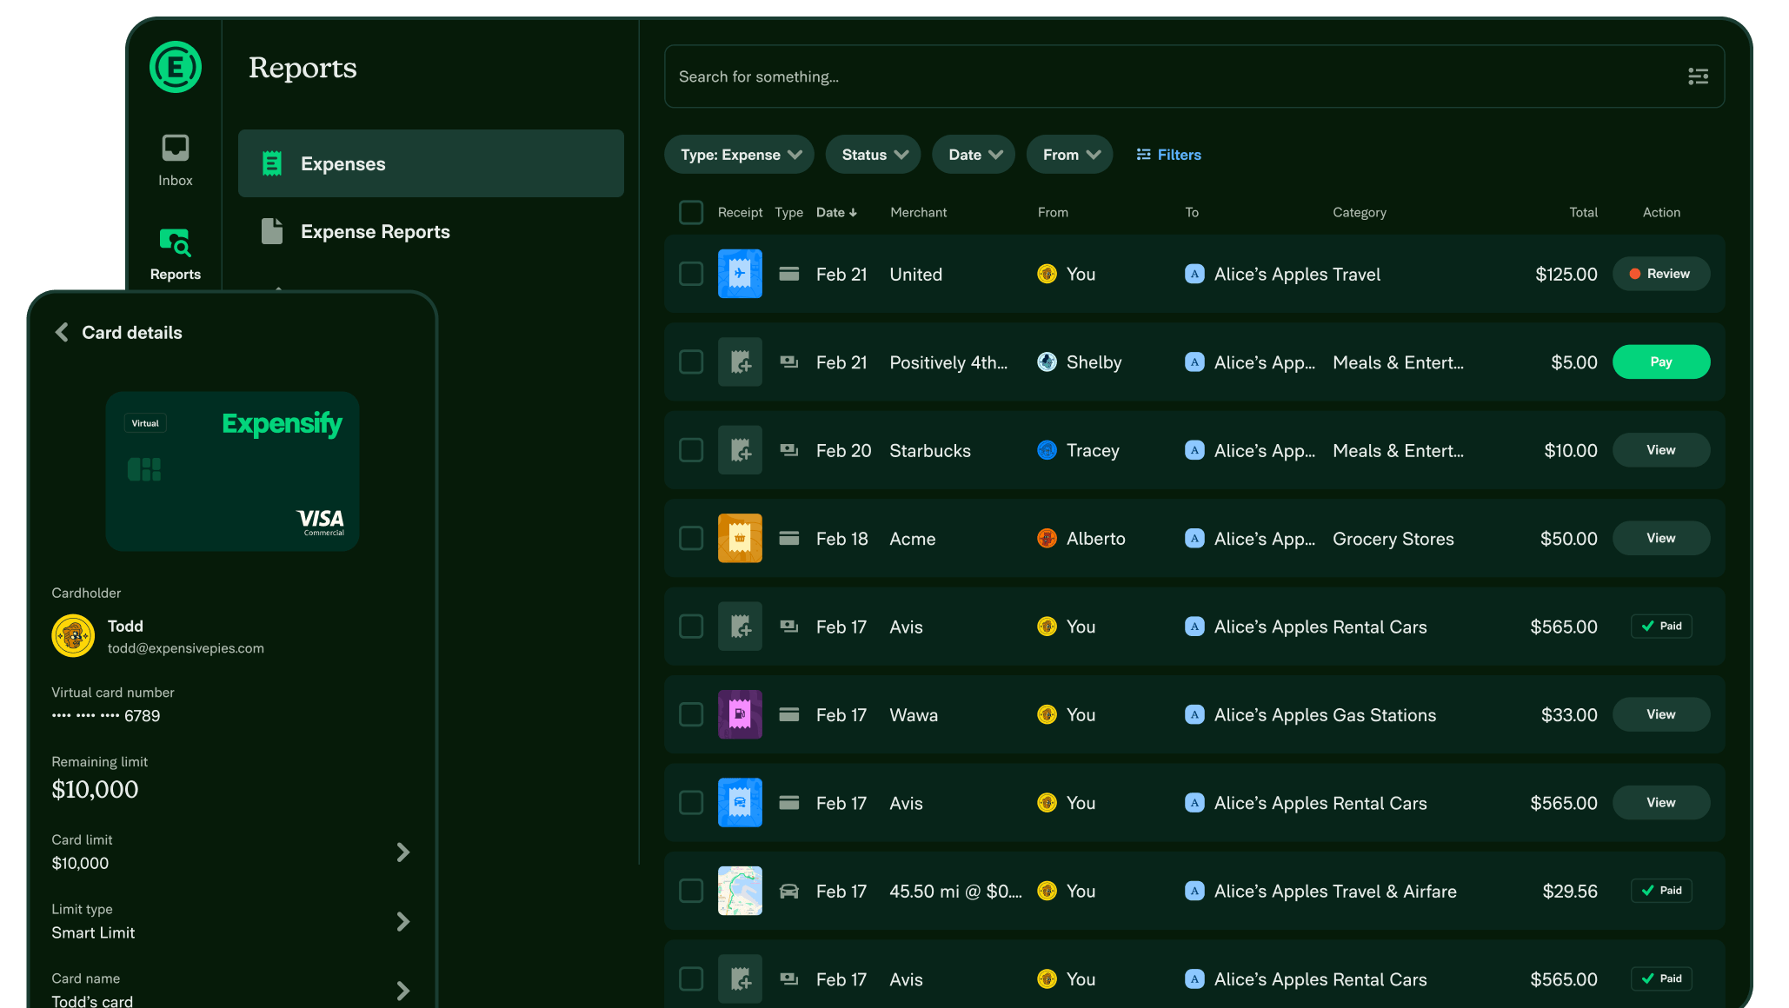1789x1008 pixels.
Task: Open search filter settings icon in search bar
Action: point(1698,76)
